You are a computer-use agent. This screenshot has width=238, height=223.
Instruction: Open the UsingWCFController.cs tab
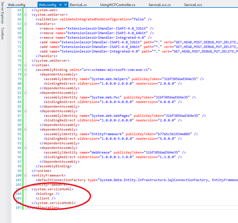point(118,5)
